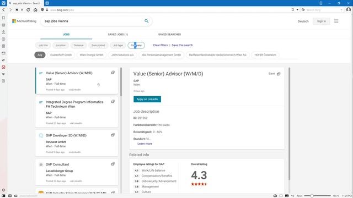The width and height of the screenshot is (353, 198).
Task: Filter by JOIN Solutions AG
Action: click(x=122, y=55)
